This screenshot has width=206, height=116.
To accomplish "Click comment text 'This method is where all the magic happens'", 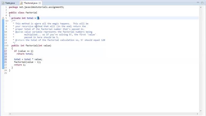I will coord(42,24).
